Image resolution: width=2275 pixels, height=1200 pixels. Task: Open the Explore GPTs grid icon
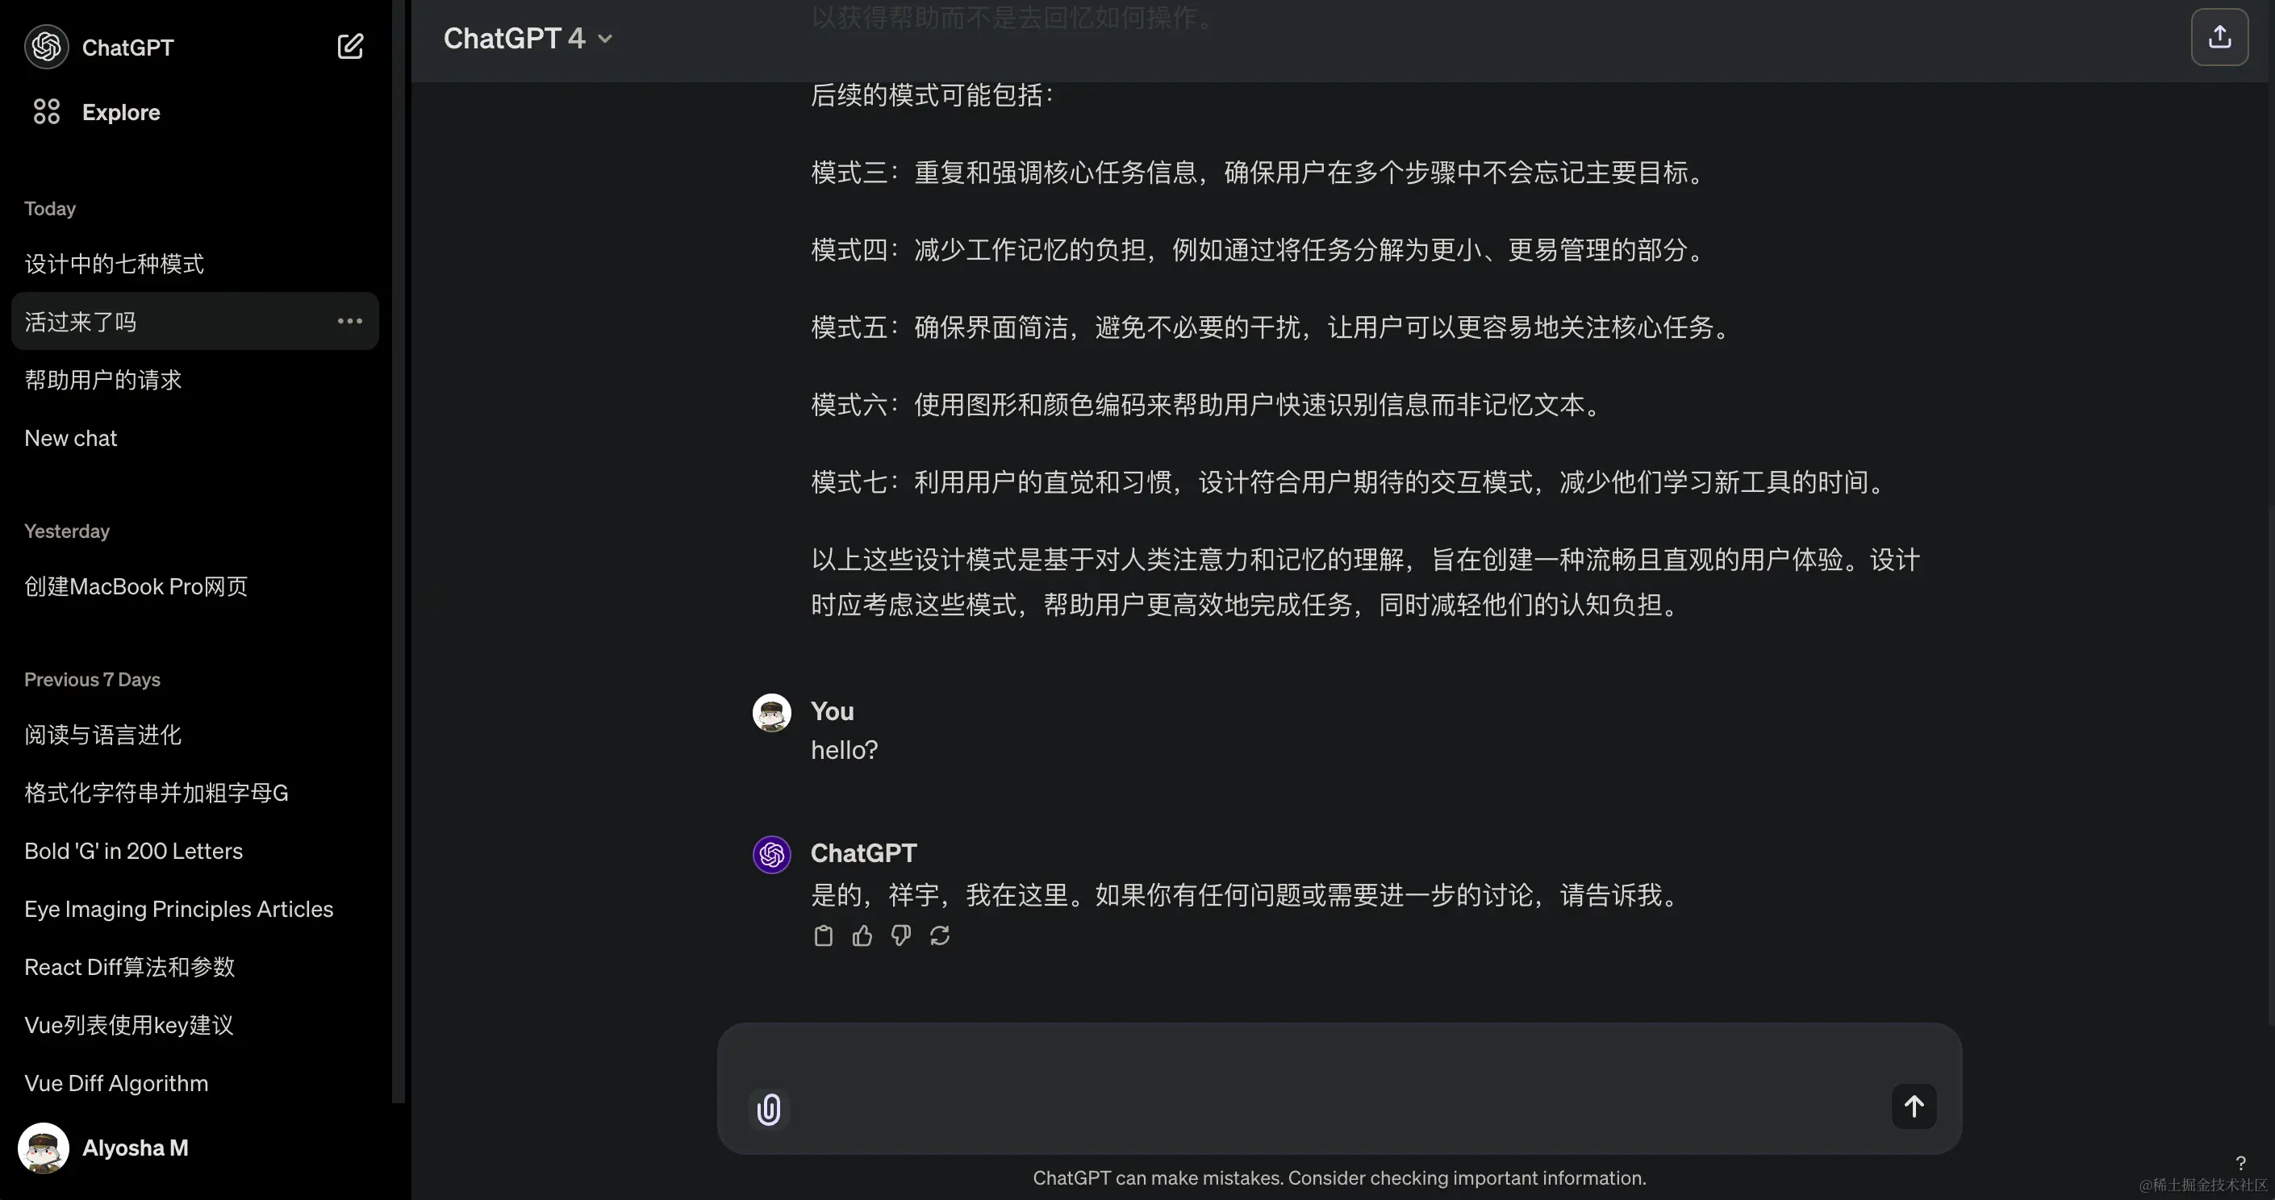[46, 112]
